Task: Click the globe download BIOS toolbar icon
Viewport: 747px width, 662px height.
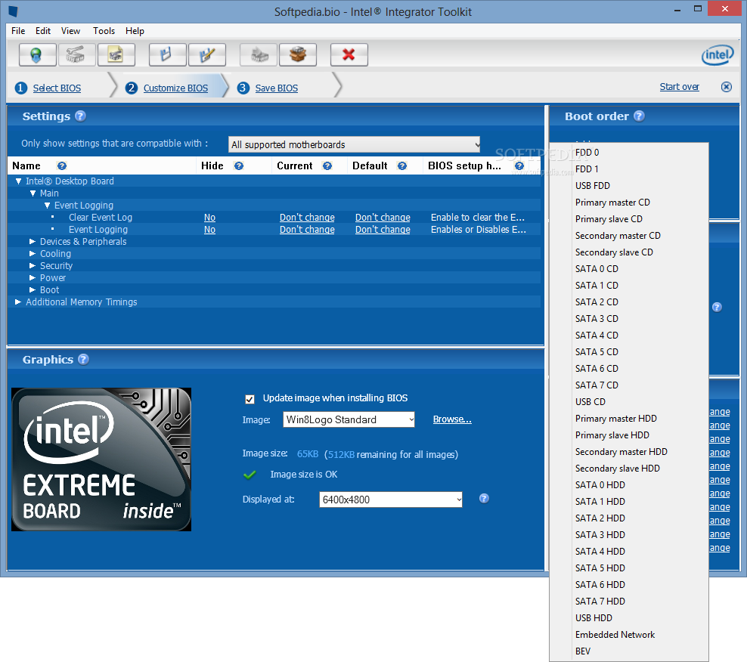Action: [38, 54]
